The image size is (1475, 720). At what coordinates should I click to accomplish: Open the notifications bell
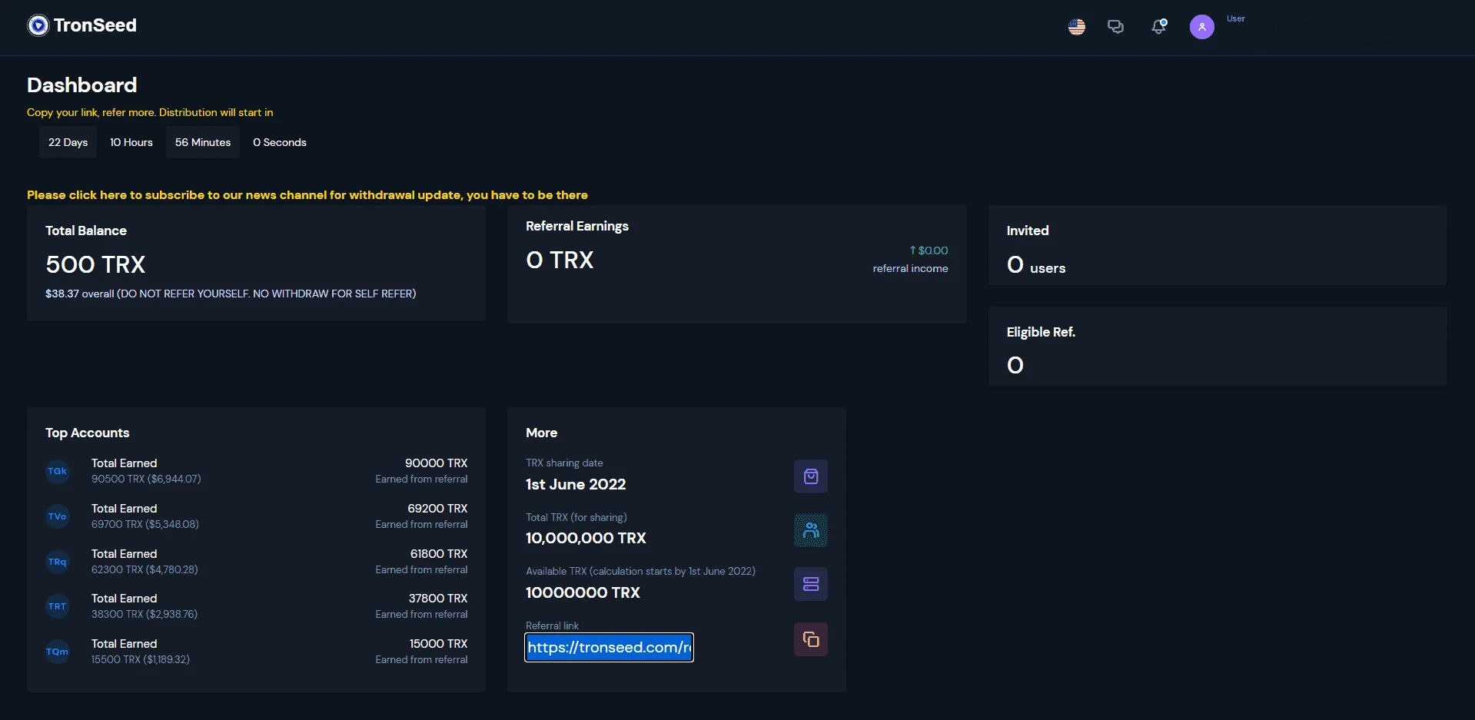point(1159,27)
